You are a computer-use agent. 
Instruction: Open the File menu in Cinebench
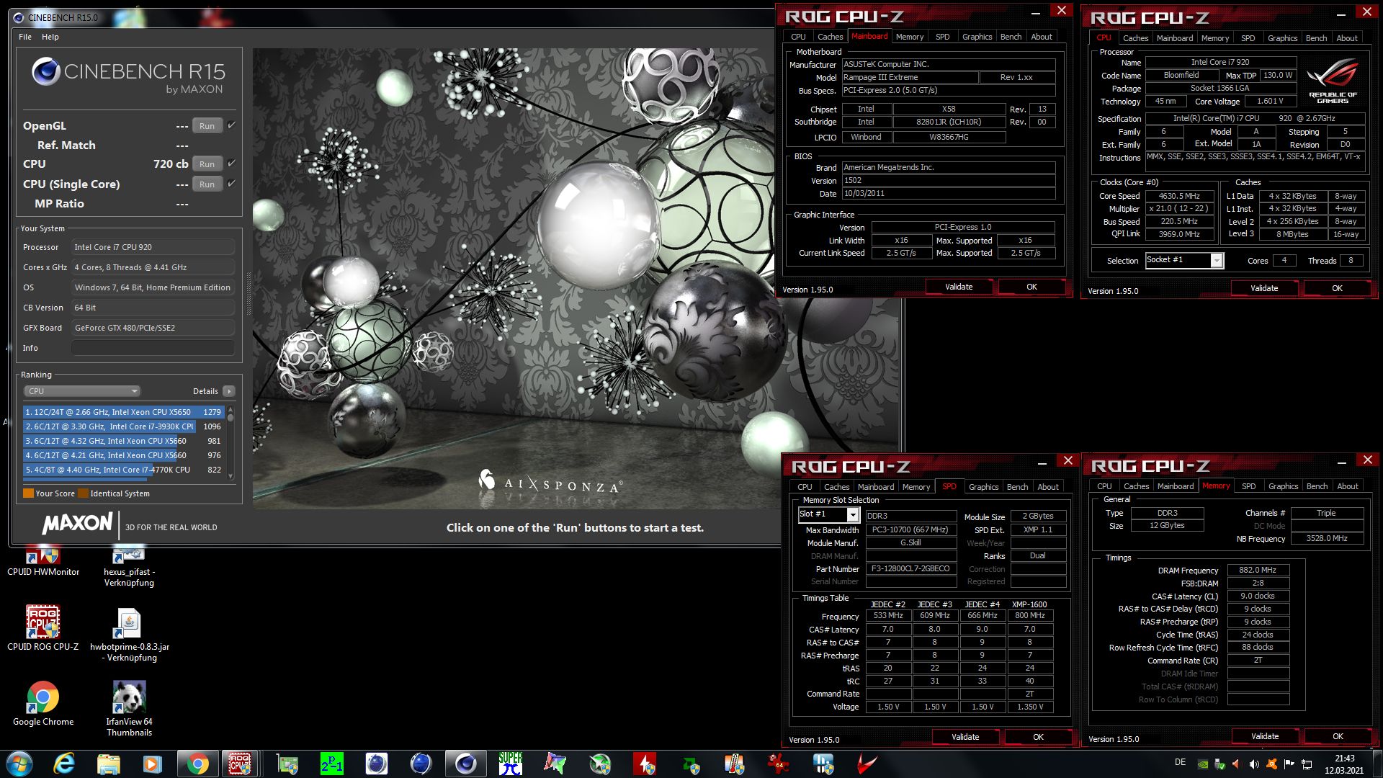point(25,37)
